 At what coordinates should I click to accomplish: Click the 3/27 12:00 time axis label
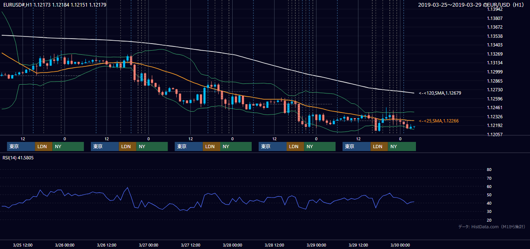tap(190, 245)
